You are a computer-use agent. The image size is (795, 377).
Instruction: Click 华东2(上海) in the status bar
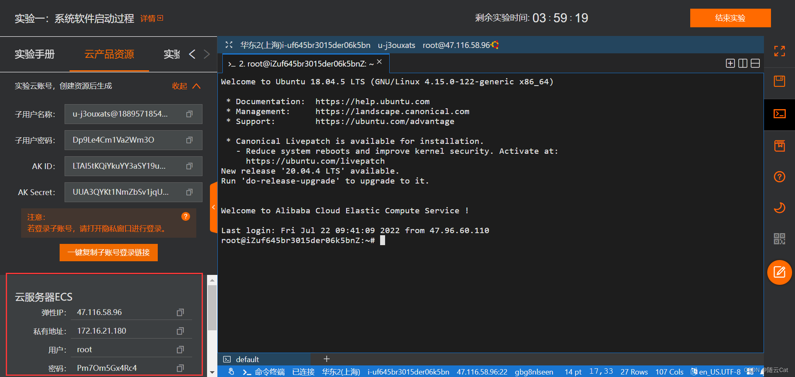point(341,372)
